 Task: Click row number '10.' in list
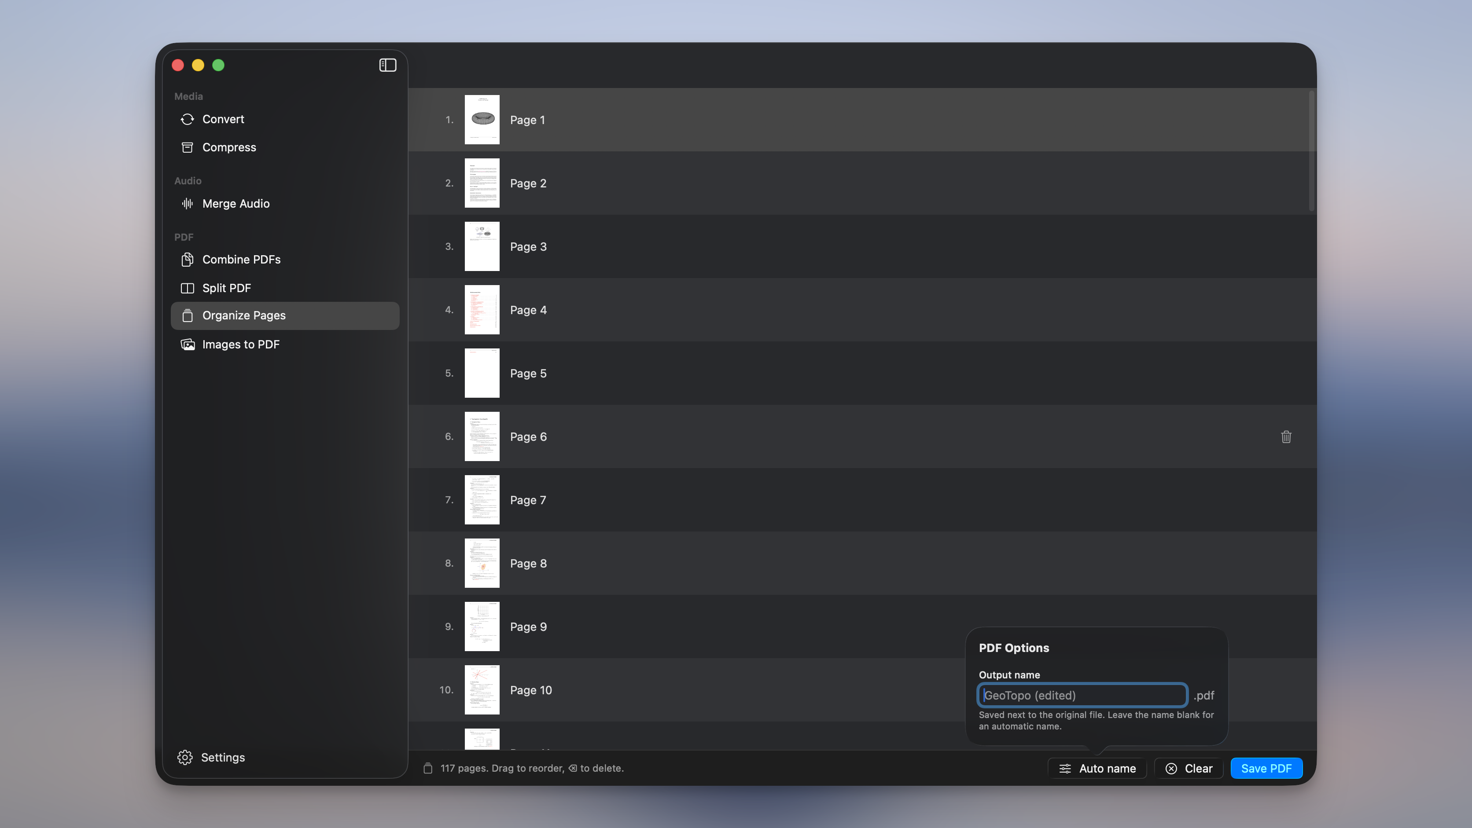tap(446, 690)
